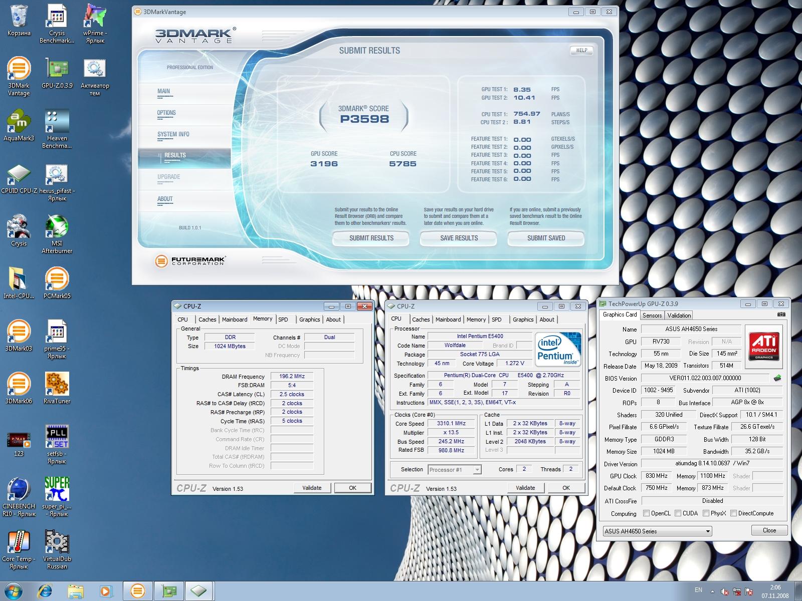The image size is (802, 601).
Task: Select OPTIONS in 3DMark Vantage sidebar
Action: click(x=166, y=113)
